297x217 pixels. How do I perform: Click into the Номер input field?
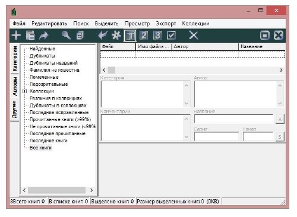[258, 137]
